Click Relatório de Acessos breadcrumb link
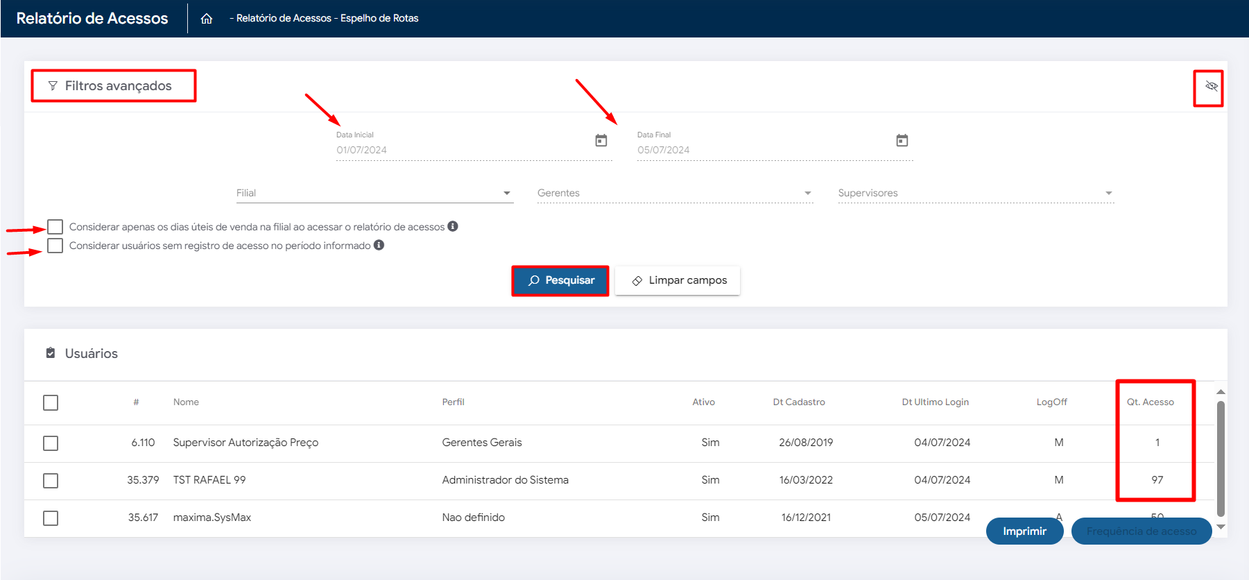 [284, 19]
